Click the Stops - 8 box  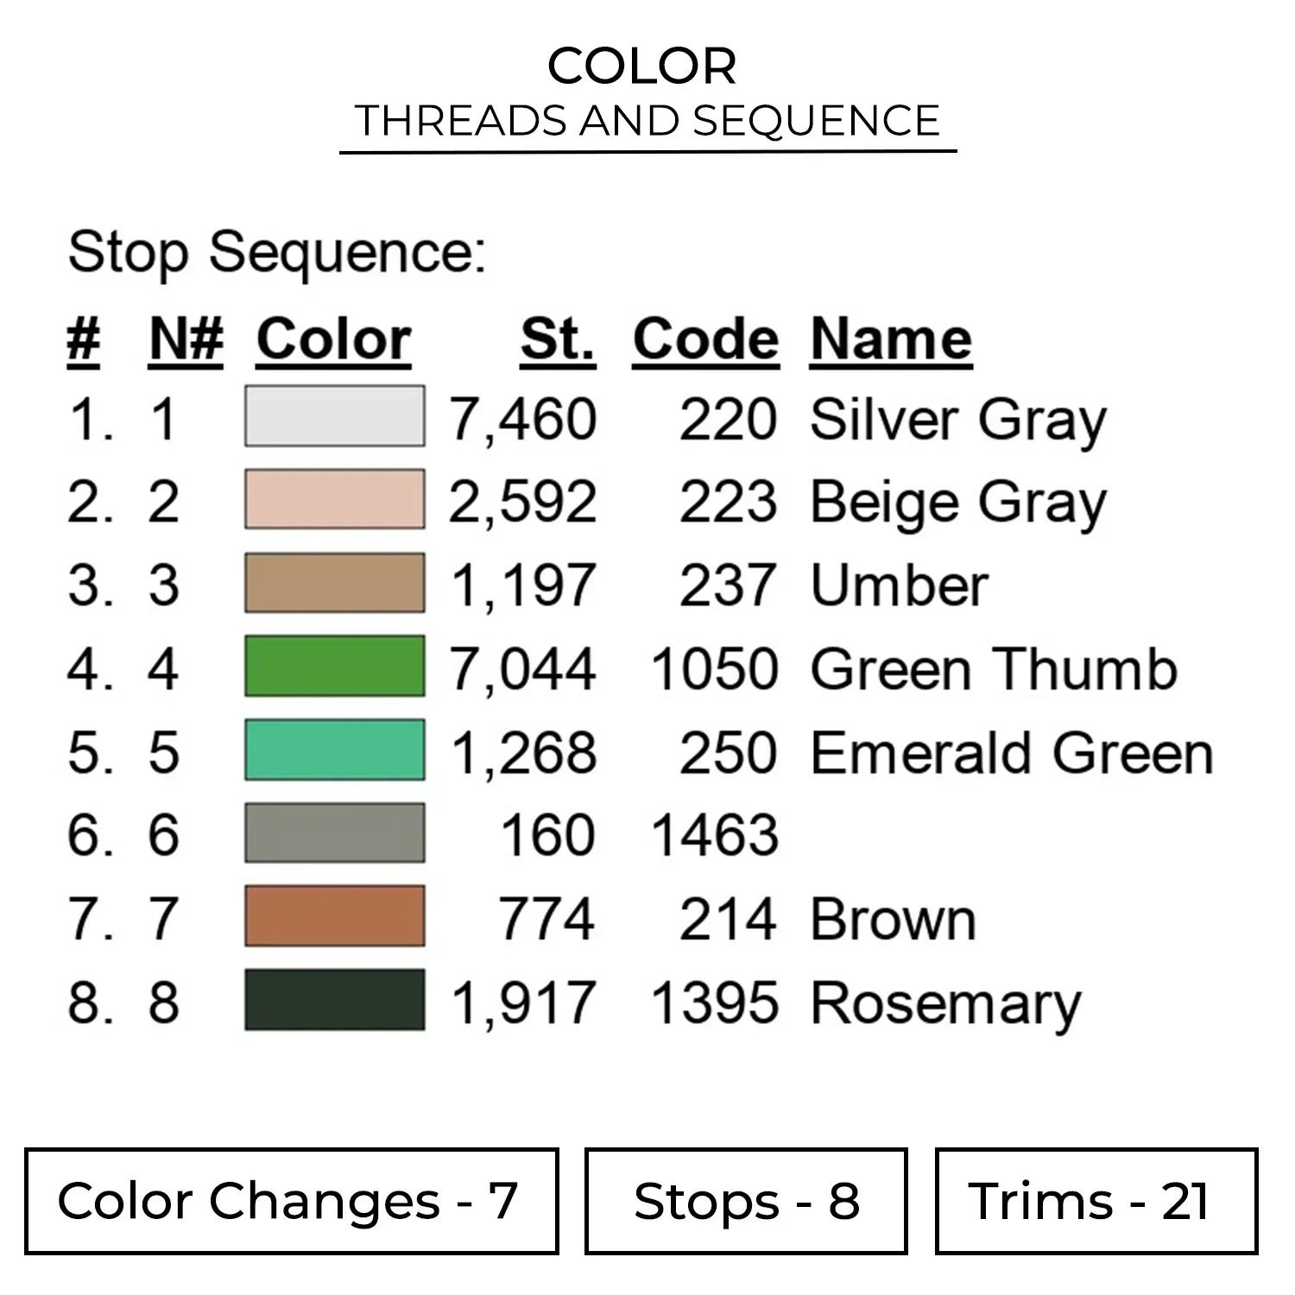click(746, 1201)
